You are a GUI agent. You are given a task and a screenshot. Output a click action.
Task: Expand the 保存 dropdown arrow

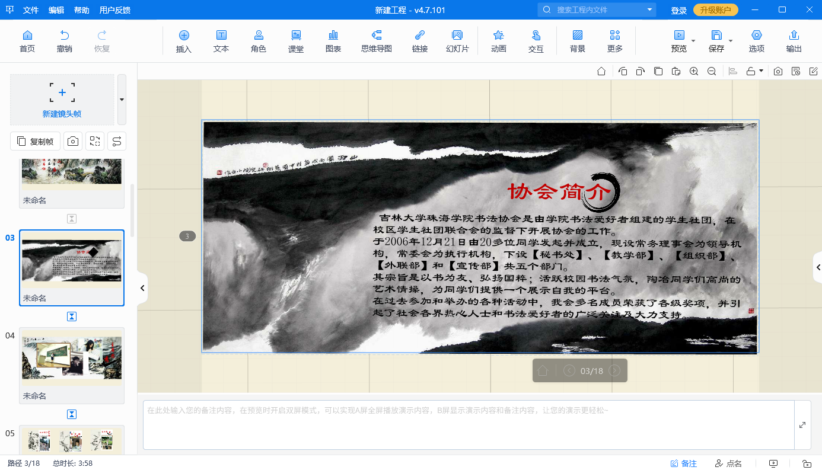pyautogui.click(x=731, y=41)
